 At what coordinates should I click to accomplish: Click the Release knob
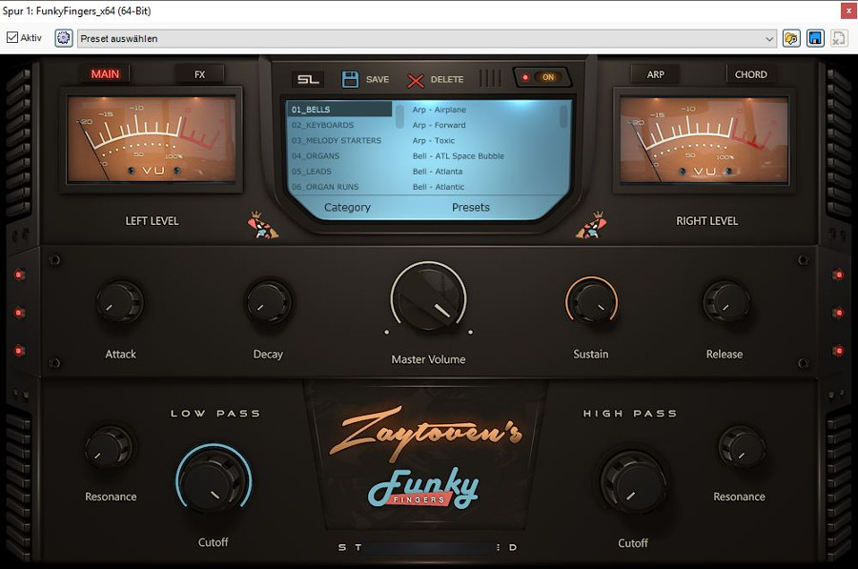coord(726,302)
